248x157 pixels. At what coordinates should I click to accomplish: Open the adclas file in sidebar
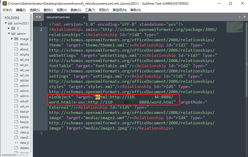[x=24, y=80]
